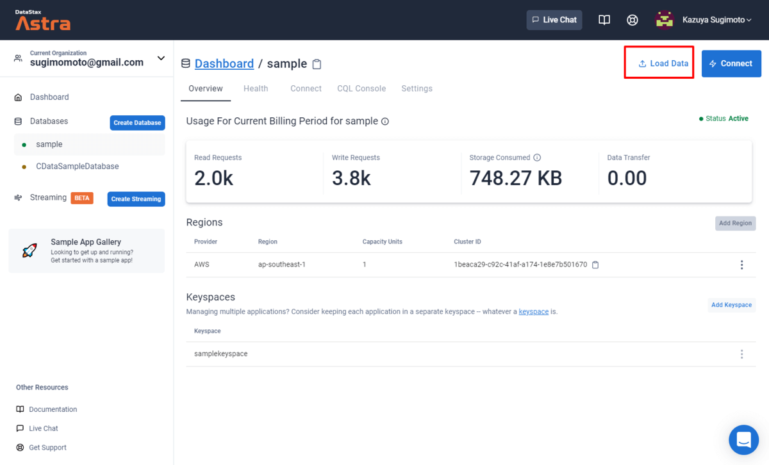
Task: Open Live Chat under Other Resources
Action: click(x=44, y=428)
